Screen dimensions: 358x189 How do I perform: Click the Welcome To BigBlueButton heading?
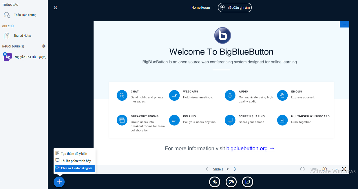[x=221, y=52]
